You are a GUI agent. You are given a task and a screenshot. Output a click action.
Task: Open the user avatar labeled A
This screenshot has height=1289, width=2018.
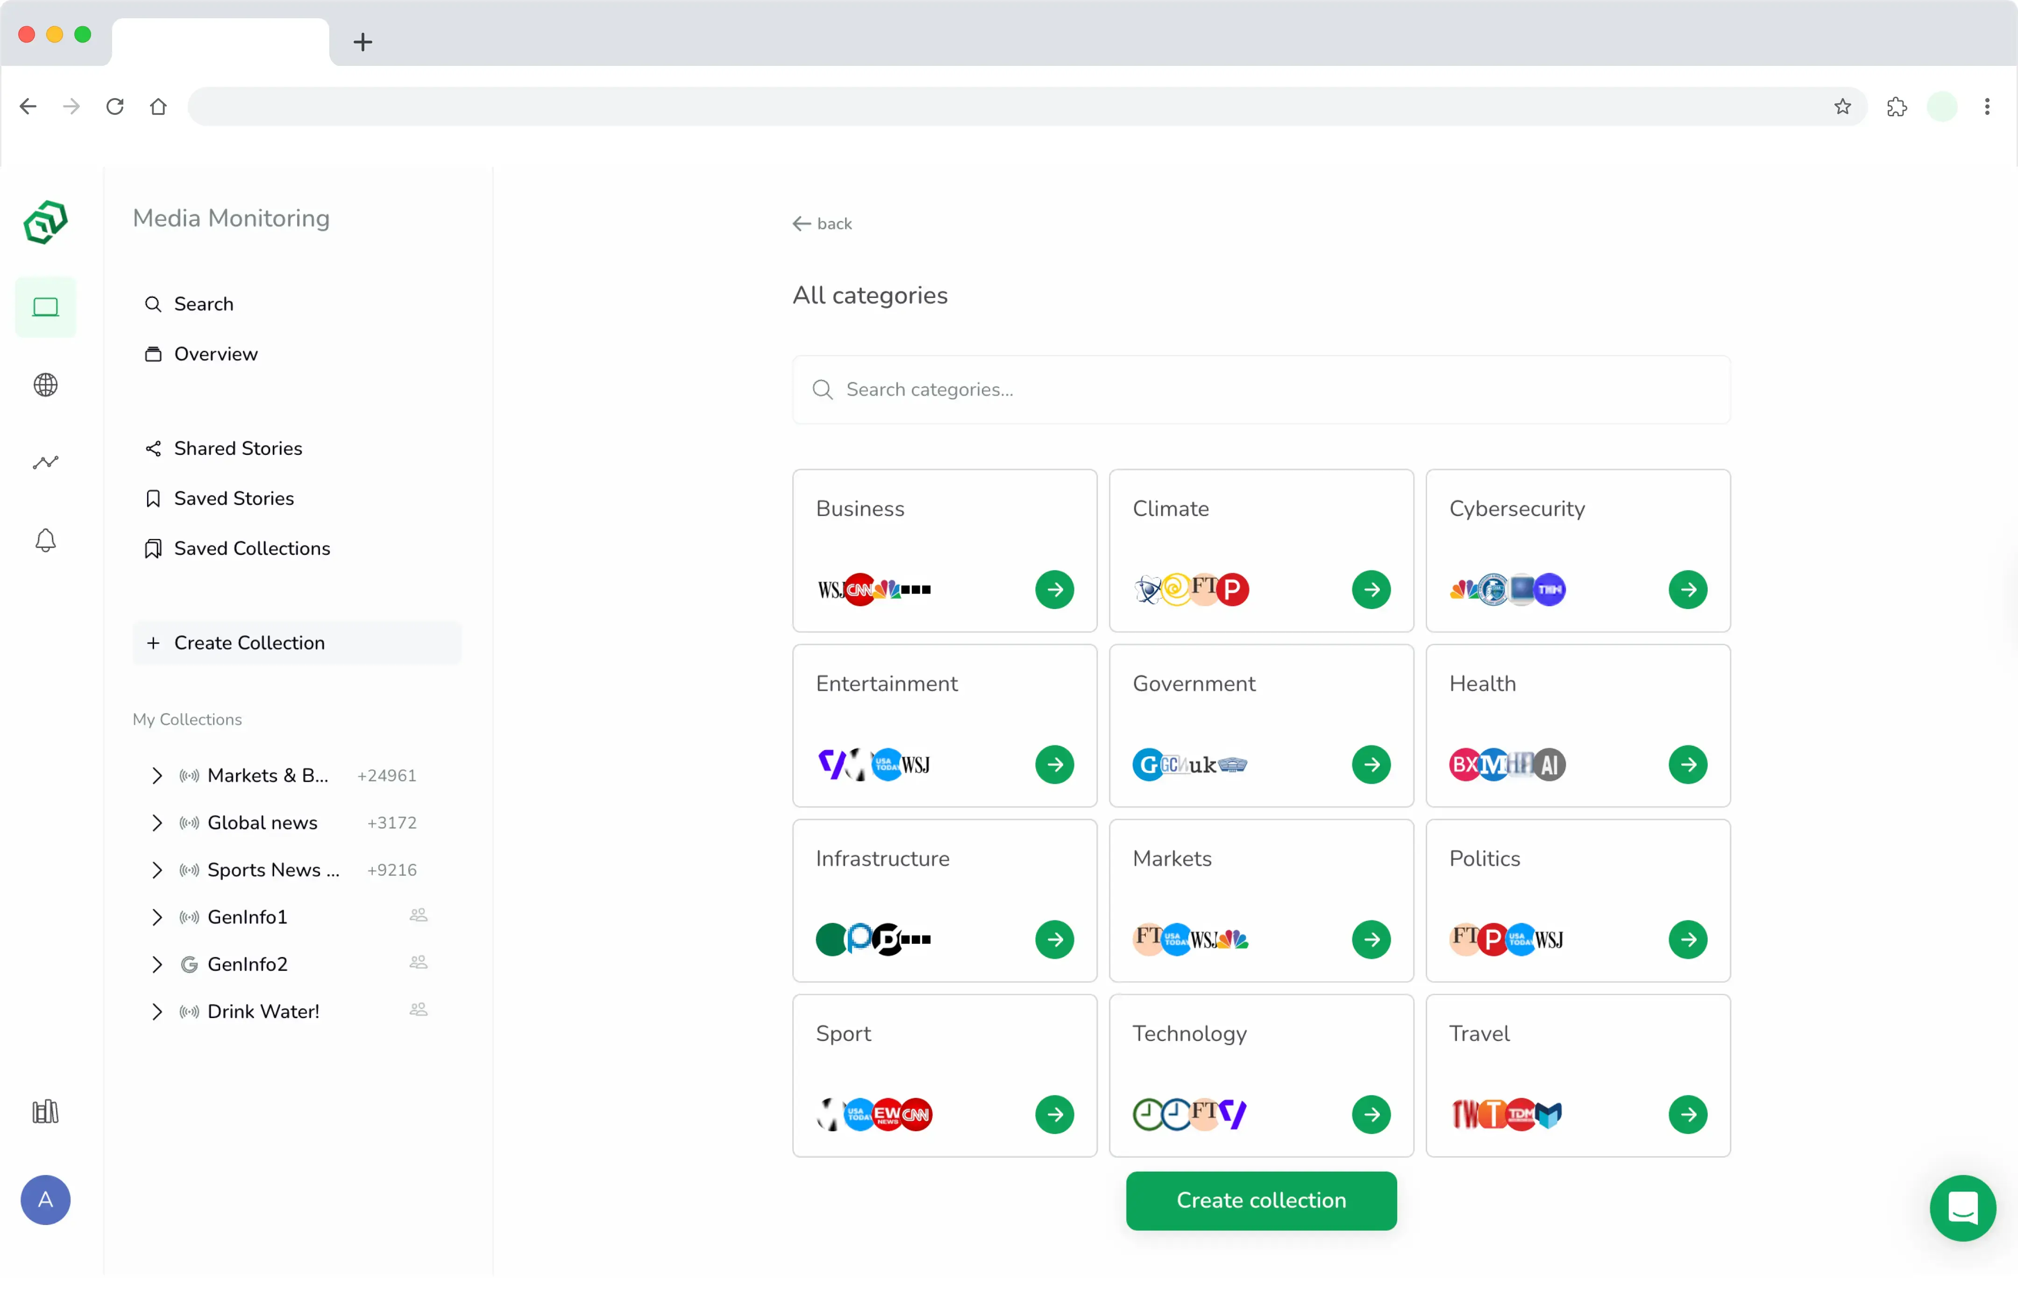pos(45,1200)
